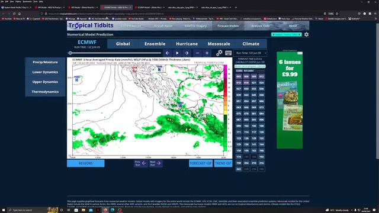The width and height of the screenshot is (379, 213).
Task: Open the taskbar weather widget
Action: pos(338,210)
